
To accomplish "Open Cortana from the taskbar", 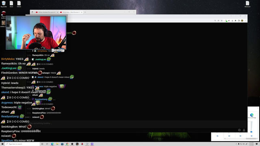I will 42,144.
